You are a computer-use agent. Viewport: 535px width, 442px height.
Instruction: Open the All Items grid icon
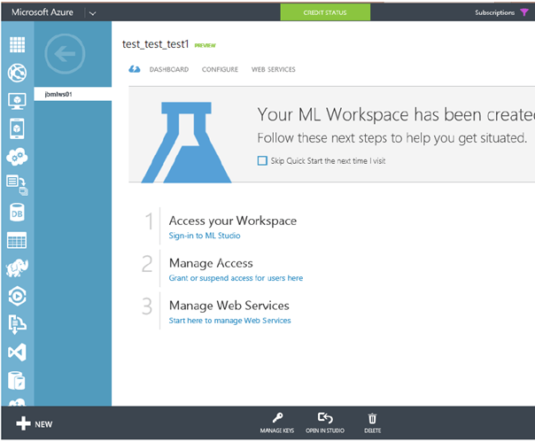(17, 44)
